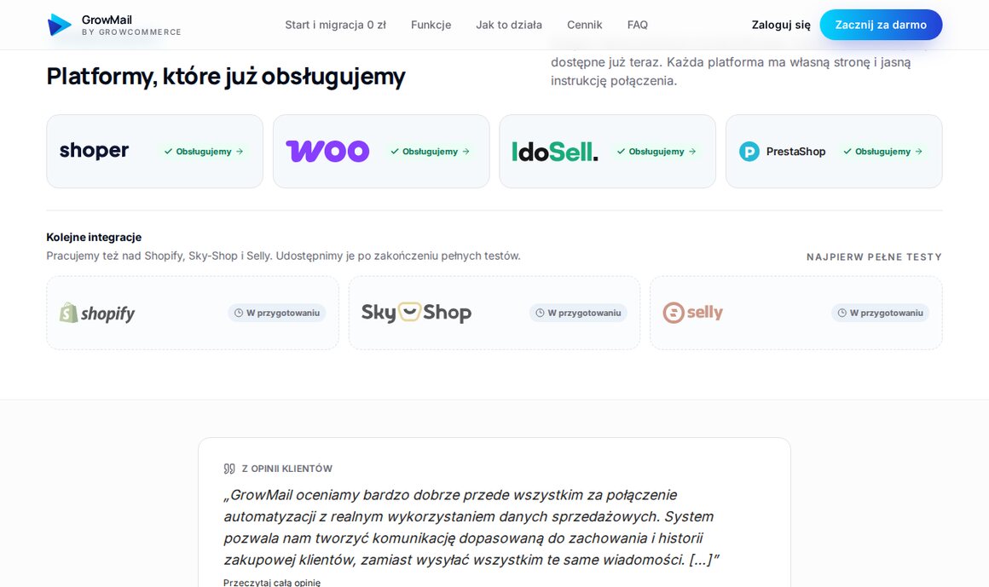Click the checkmark icon in shoper's badge
Screen dimensions: 989x587
pos(169,152)
